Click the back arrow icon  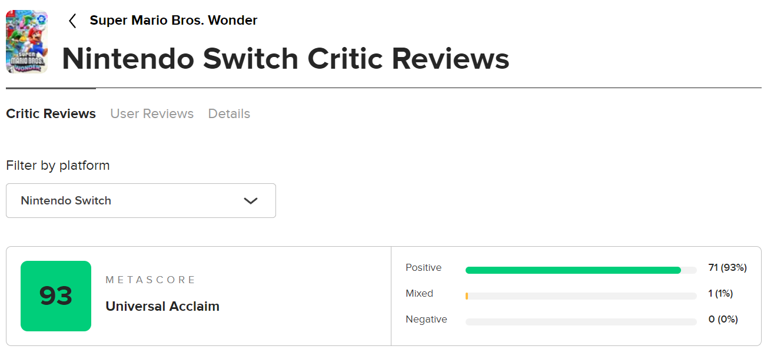point(72,21)
